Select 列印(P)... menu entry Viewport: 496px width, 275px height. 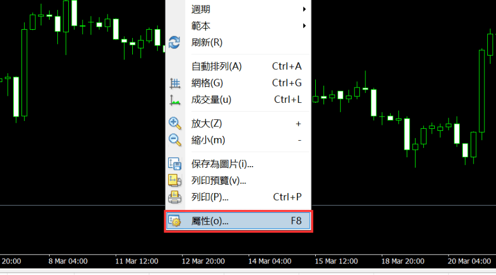(238, 197)
